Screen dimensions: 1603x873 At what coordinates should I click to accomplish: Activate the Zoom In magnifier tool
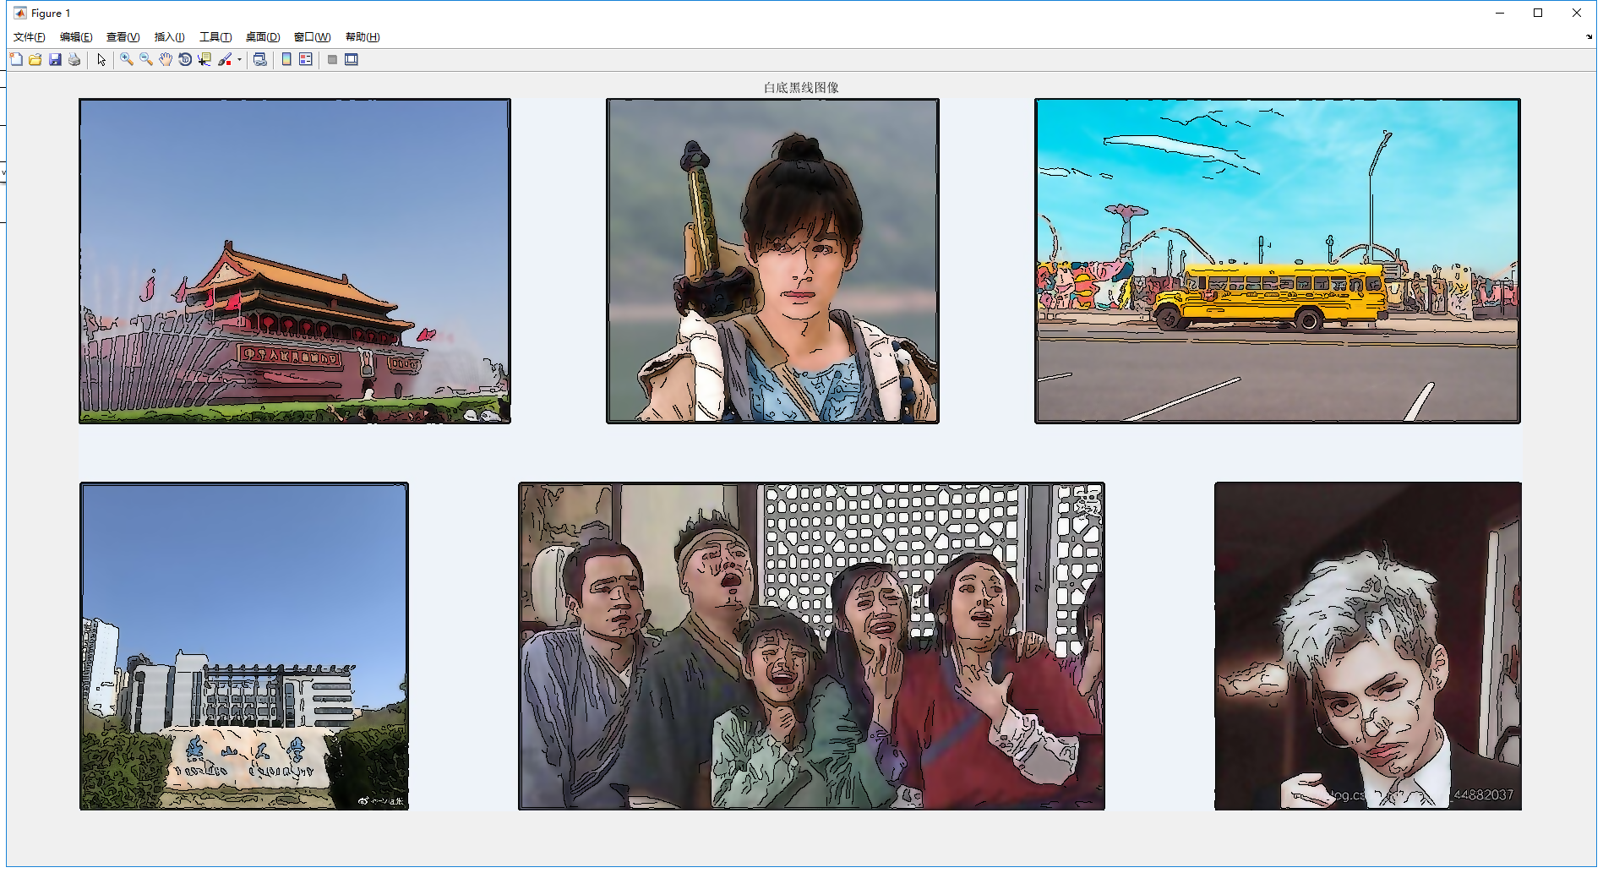pos(127,59)
